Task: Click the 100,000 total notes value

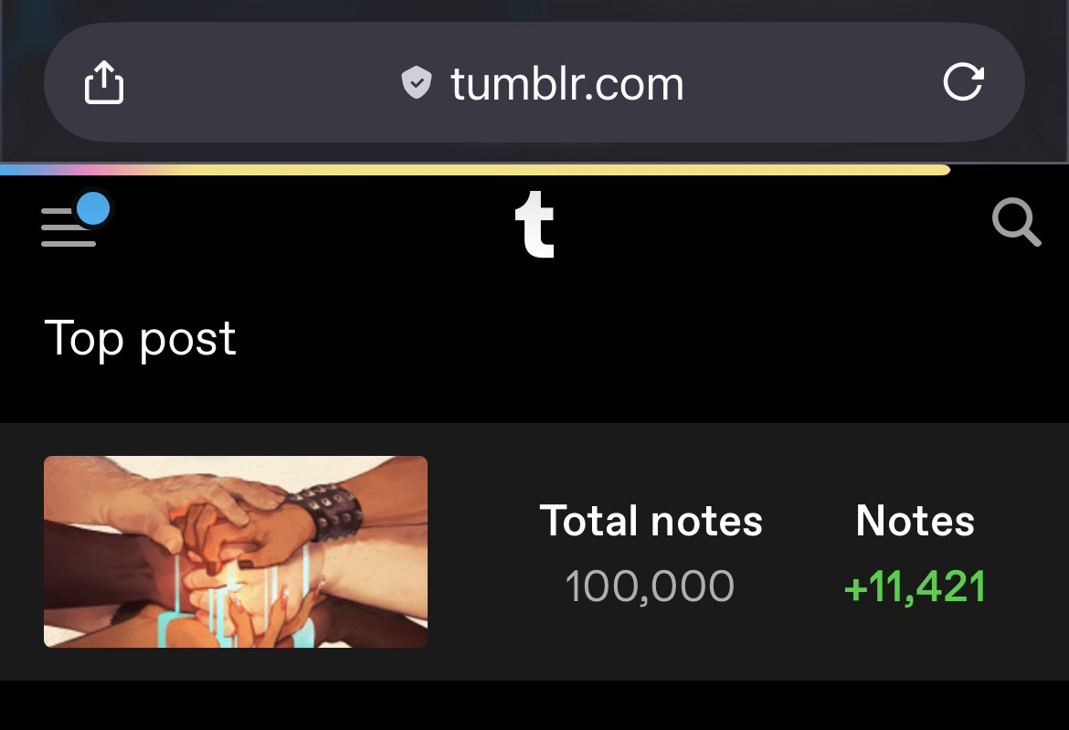Action: 650,586
